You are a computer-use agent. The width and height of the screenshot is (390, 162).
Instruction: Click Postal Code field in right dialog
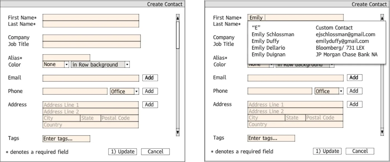(x=325, y=118)
